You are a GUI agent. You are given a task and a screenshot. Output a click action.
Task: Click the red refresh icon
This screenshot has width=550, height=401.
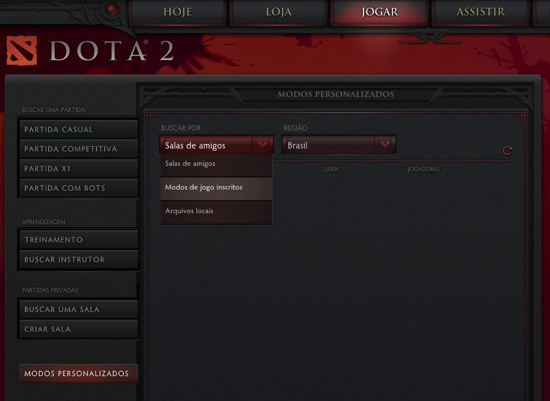coord(507,151)
